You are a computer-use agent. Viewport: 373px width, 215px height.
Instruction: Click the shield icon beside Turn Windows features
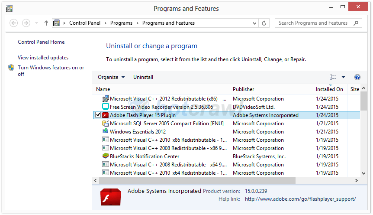coord(11,68)
